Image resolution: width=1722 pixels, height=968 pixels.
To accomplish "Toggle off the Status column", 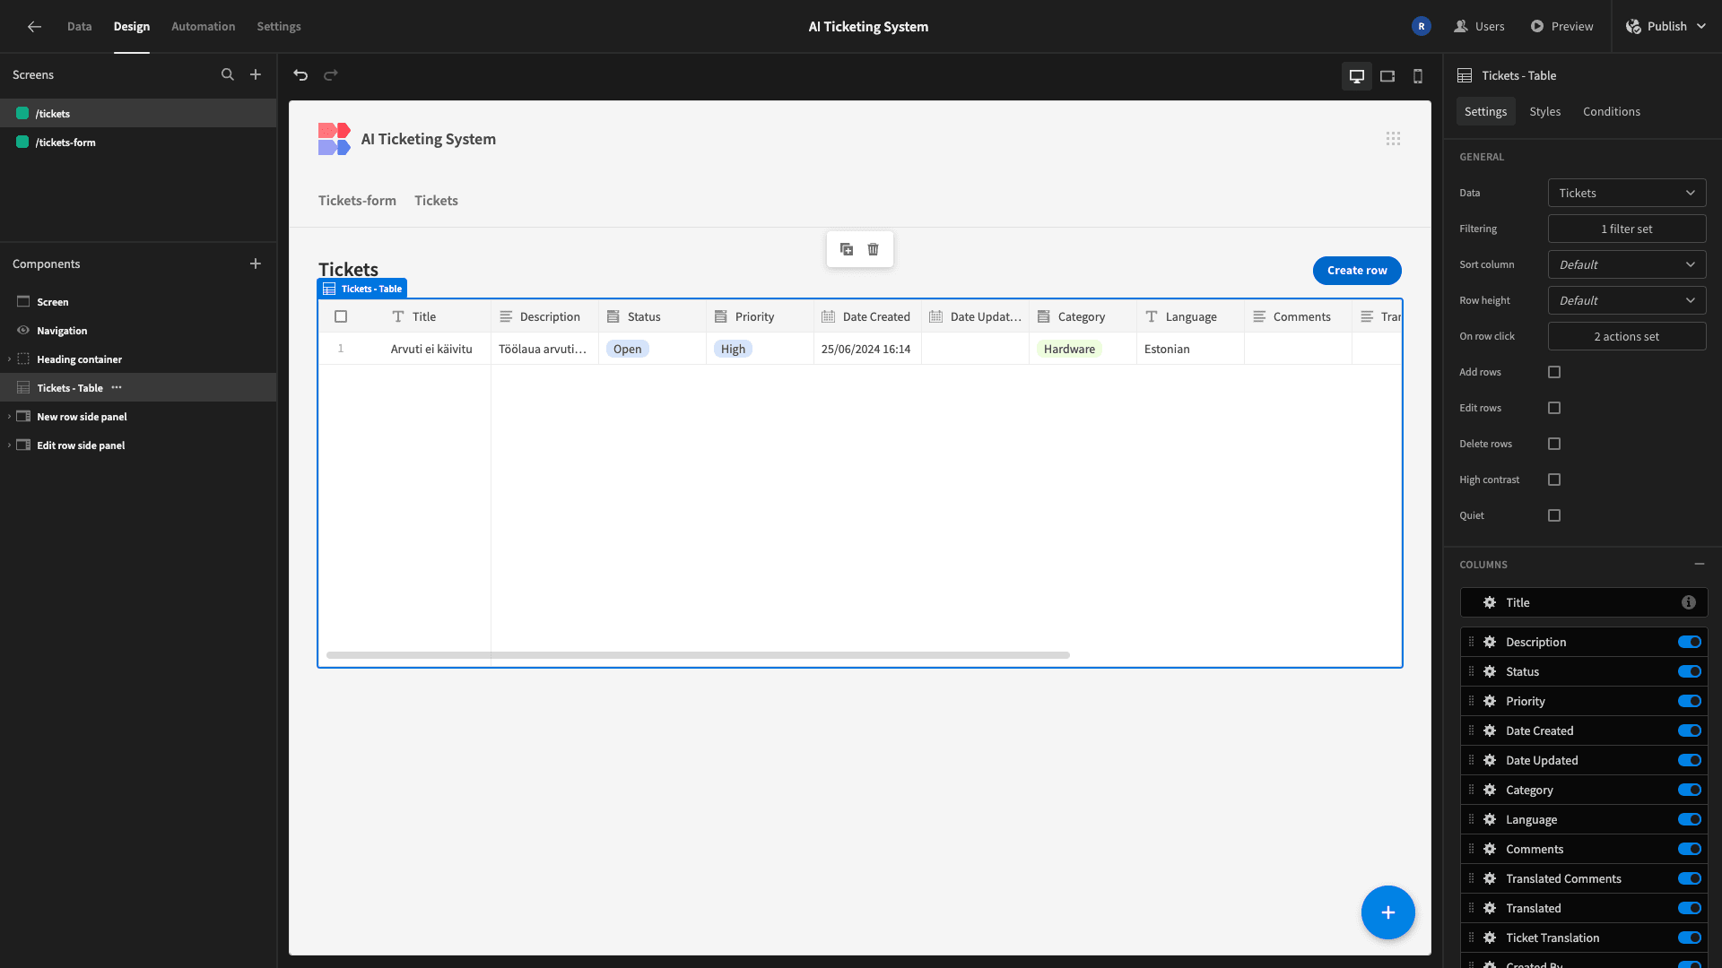I will [1690, 672].
